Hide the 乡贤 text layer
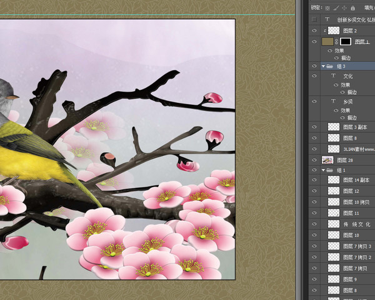 pyautogui.click(x=314, y=102)
